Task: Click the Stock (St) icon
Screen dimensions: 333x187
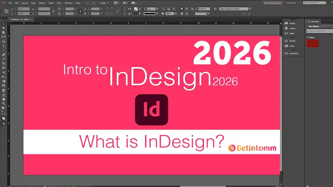Action: coord(94,3)
